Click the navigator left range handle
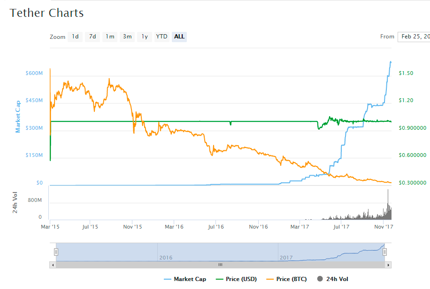The image size is (430, 289). pos(56,252)
